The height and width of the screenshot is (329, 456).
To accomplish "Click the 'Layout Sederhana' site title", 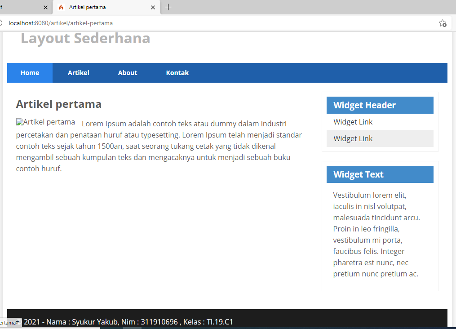I will [85, 38].
